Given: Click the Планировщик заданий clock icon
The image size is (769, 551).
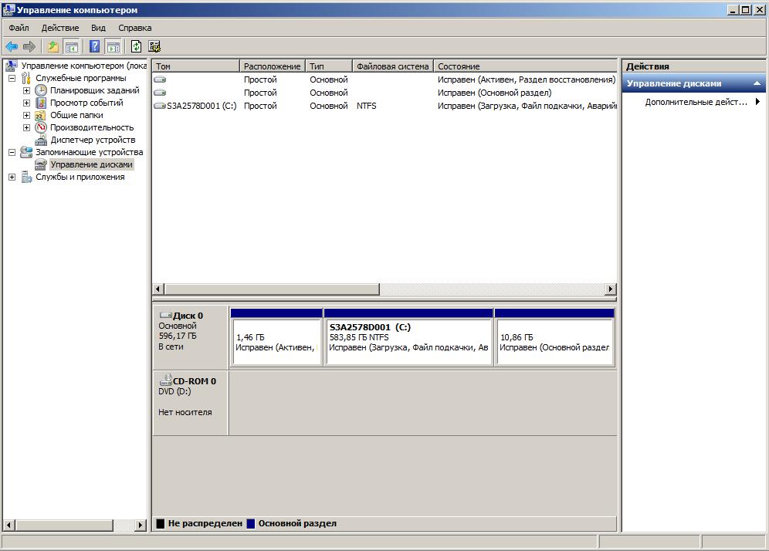Looking at the screenshot, I should 41,90.
